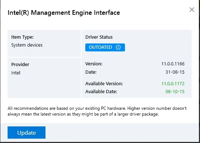Click the System devices value
This screenshot has height=143, width=200.
27,45
